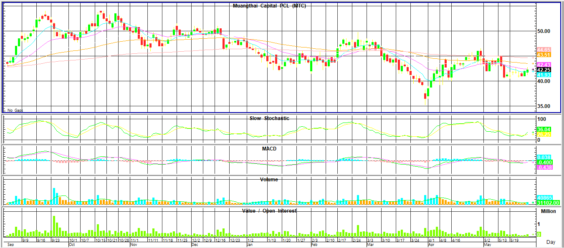Click the green -0.400 MACD value
This screenshot has width=564, height=248.
point(544,162)
